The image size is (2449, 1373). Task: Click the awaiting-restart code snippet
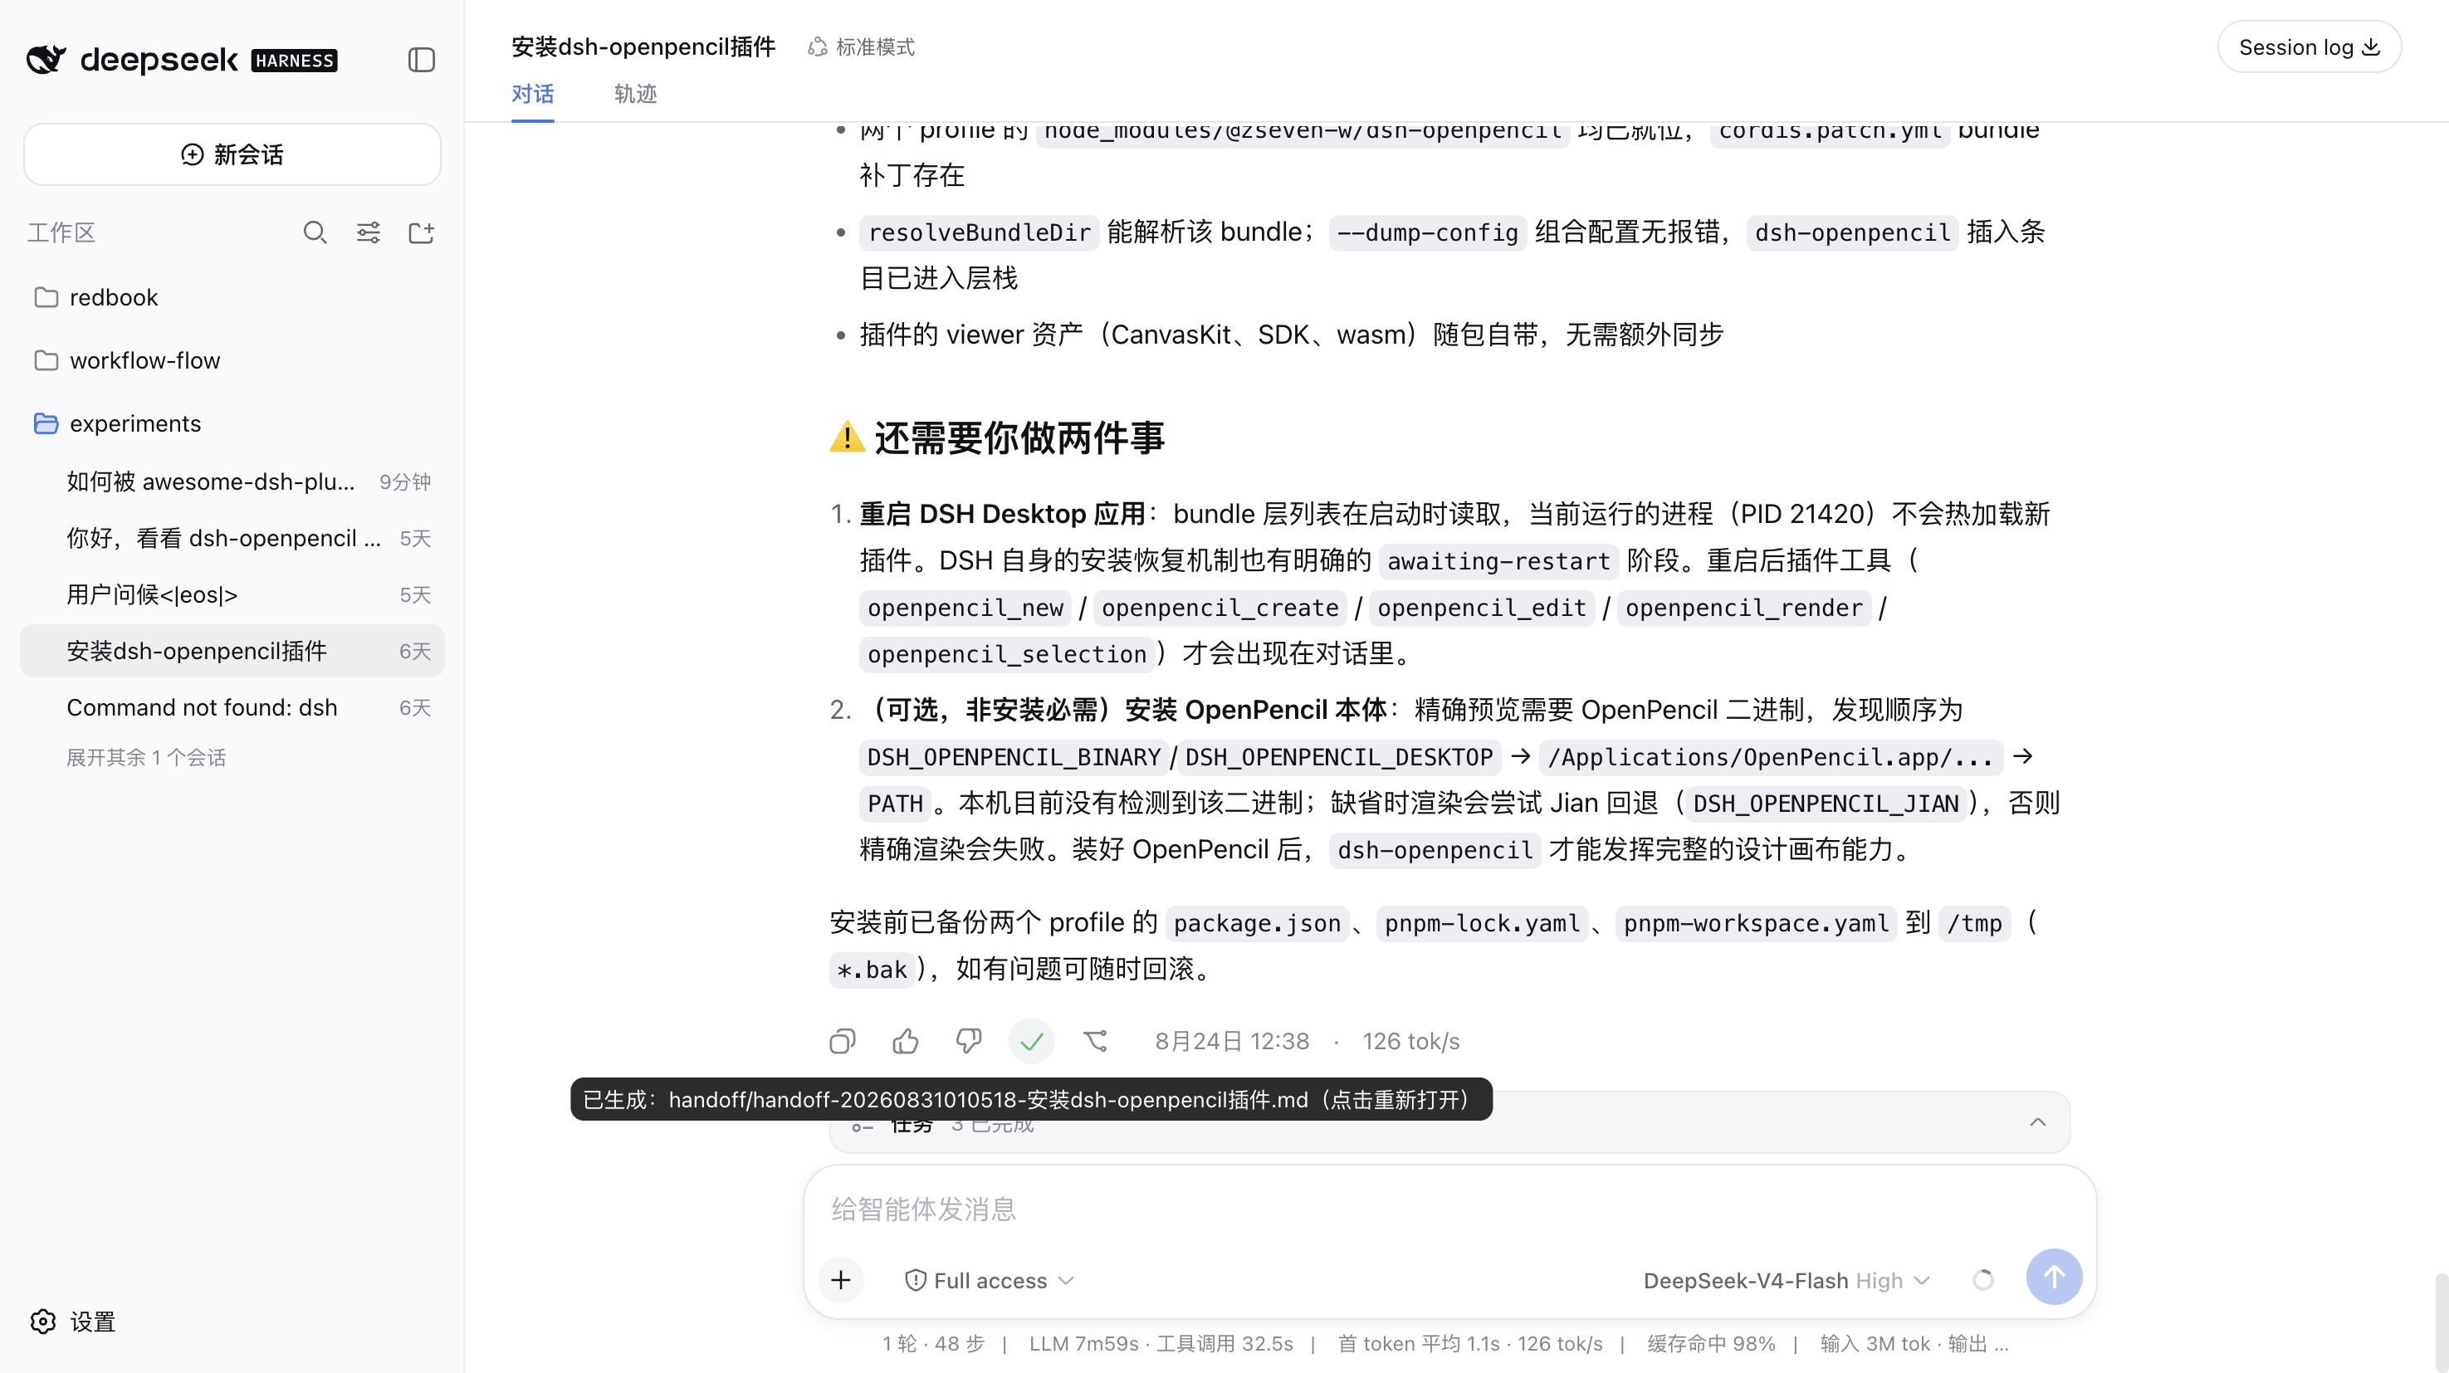pyautogui.click(x=1498, y=561)
